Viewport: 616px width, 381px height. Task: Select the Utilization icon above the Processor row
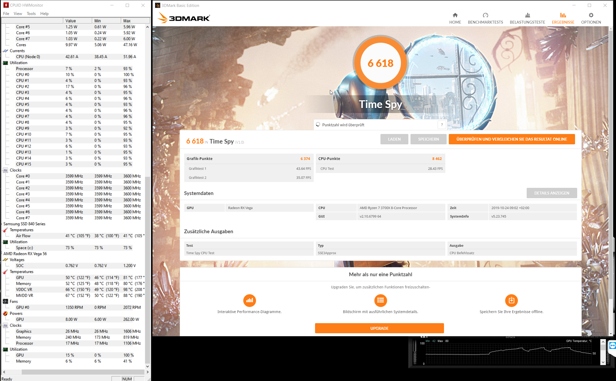(x=5, y=63)
